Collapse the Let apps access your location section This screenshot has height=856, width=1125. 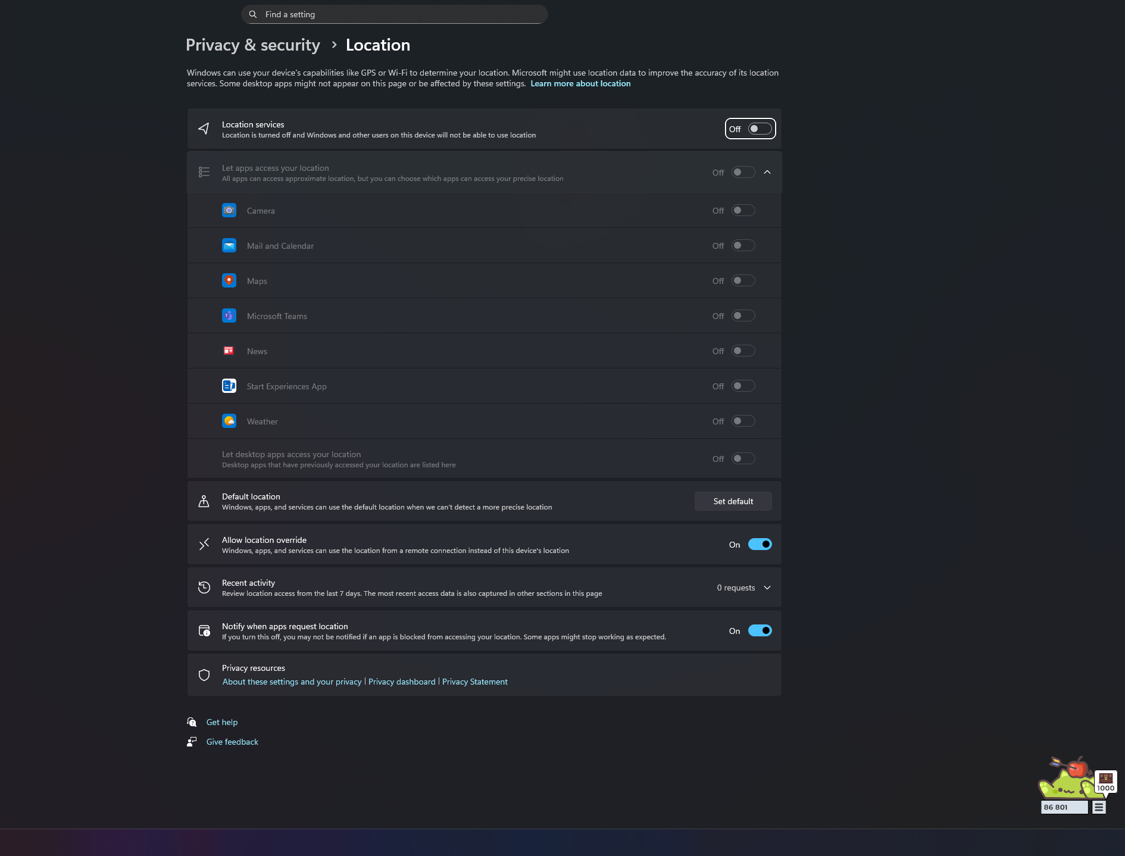click(x=767, y=173)
